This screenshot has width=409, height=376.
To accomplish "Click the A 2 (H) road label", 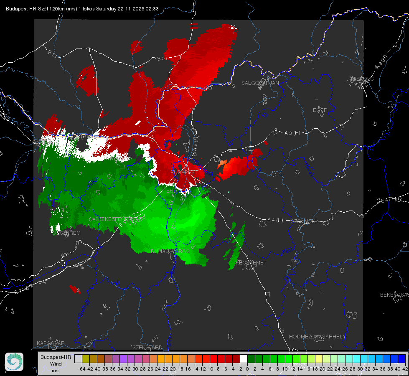I will (x=196, y=143).
